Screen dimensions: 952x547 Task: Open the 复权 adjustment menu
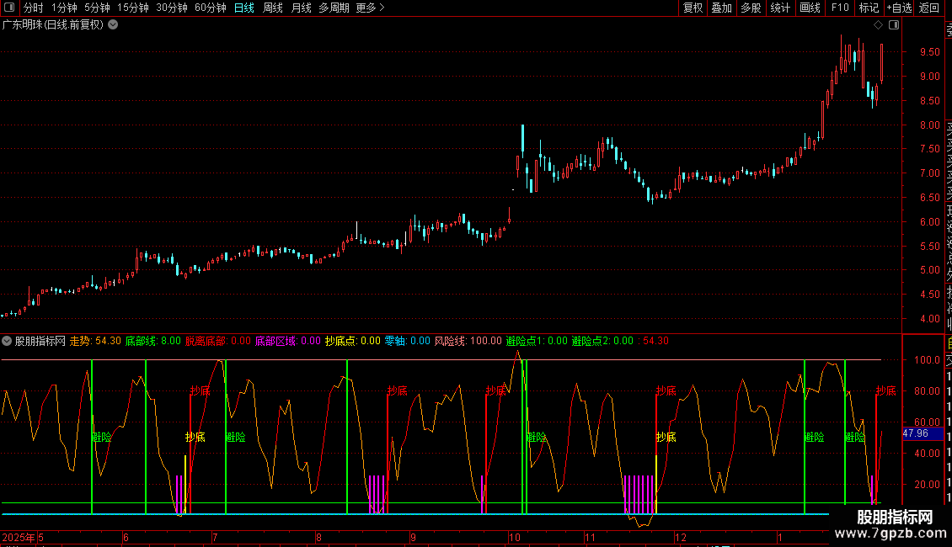point(693,8)
